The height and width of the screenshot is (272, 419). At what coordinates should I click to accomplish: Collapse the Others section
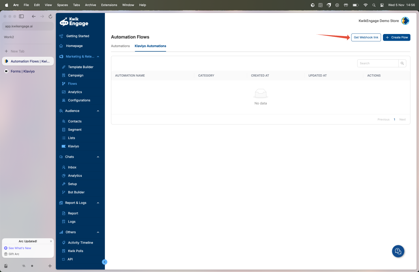pos(98,232)
